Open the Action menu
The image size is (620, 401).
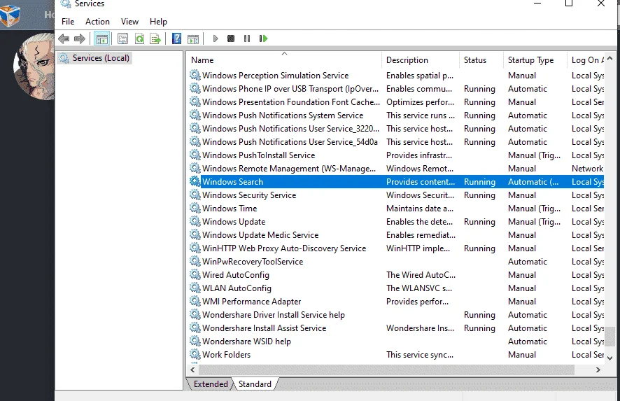tap(97, 22)
